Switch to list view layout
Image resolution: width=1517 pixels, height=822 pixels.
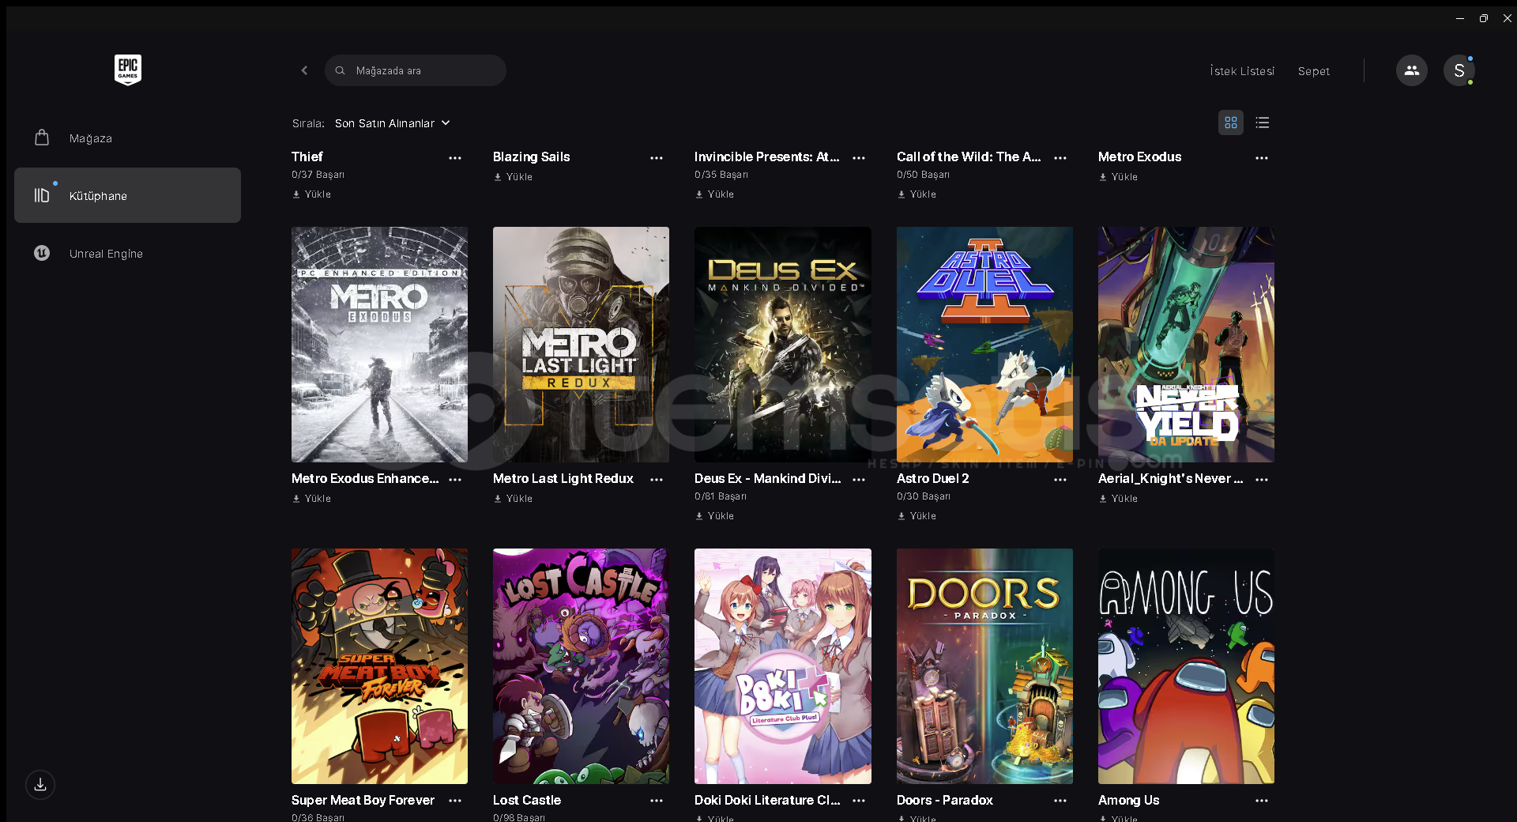[1262, 123]
